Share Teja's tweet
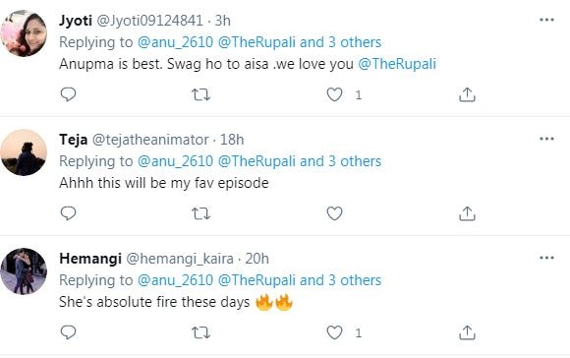 point(467,213)
